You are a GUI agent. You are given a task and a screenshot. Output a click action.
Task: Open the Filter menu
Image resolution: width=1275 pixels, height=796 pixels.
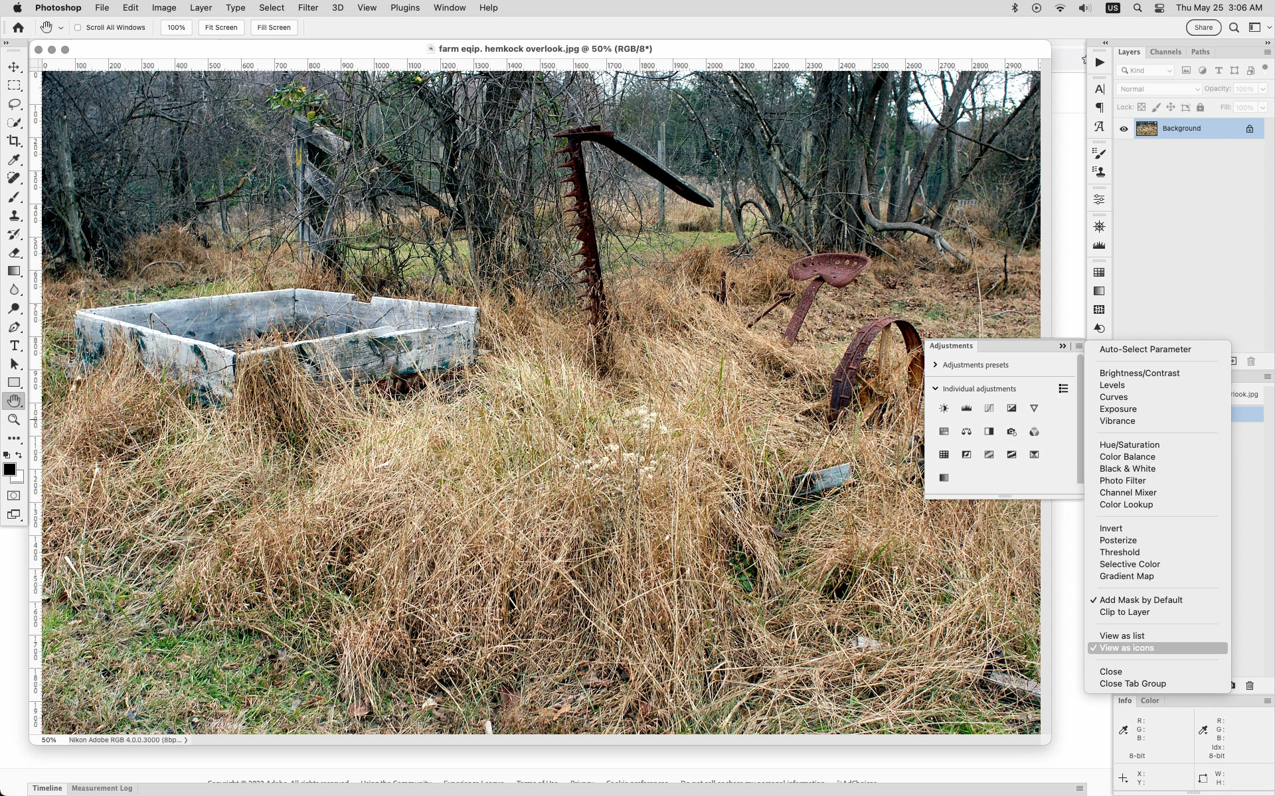pos(307,8)
